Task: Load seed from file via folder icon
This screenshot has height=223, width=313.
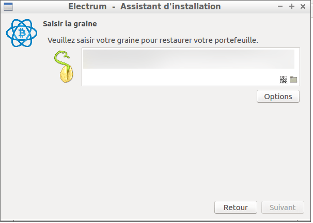Action: [x=293, y=79]
